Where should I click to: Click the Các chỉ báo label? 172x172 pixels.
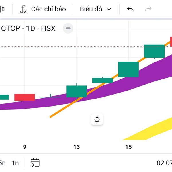click(x=48, y=9)
